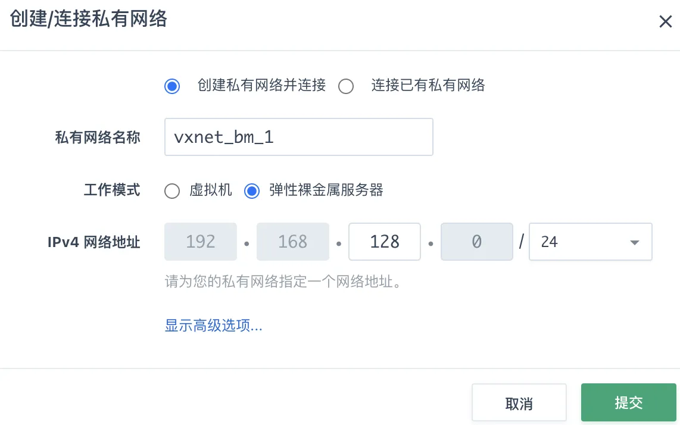Choose 虚拟机 work mode
The image size is (680, 425).
point(172,191)
